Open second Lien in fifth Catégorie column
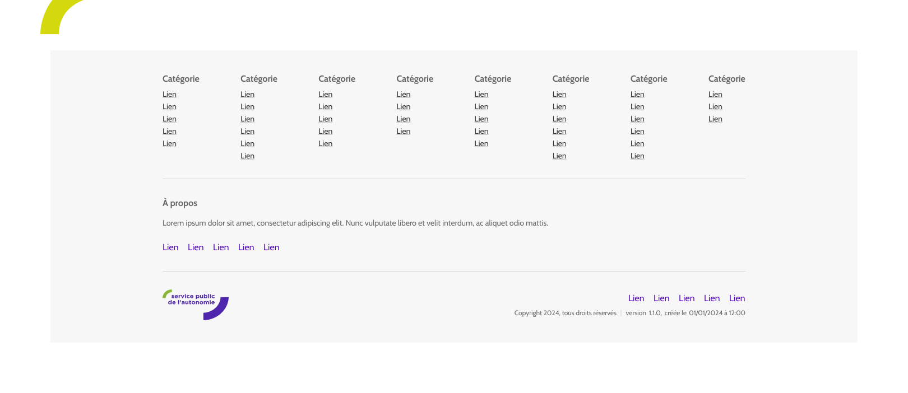 pos(481,107)
